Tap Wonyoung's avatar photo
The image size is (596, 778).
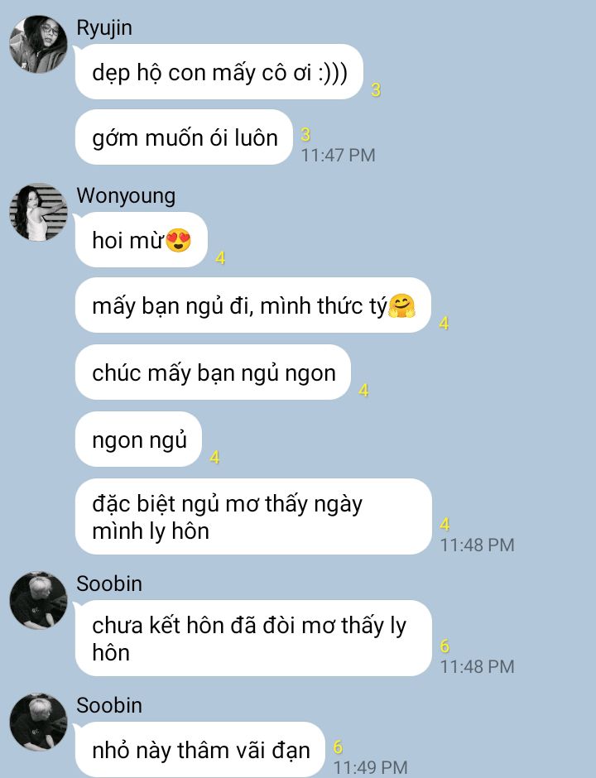pos(38,212)
